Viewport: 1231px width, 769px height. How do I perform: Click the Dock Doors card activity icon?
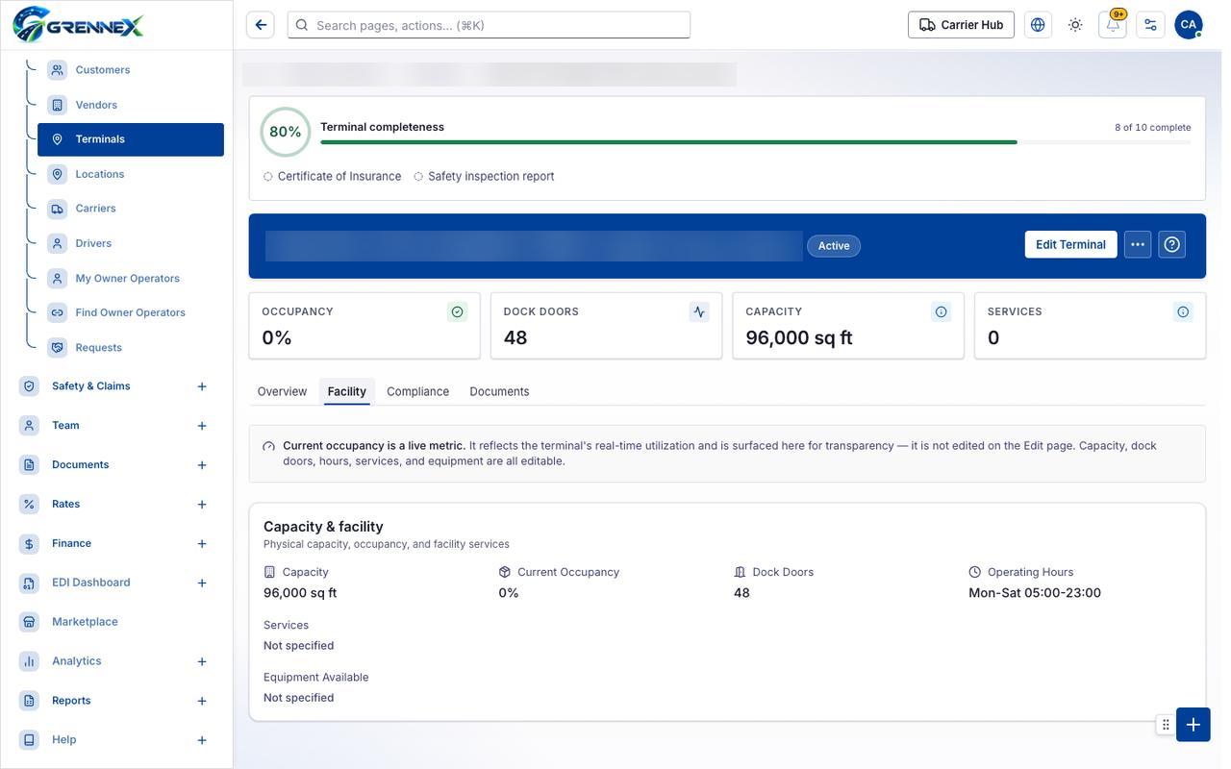coord(699,311)
